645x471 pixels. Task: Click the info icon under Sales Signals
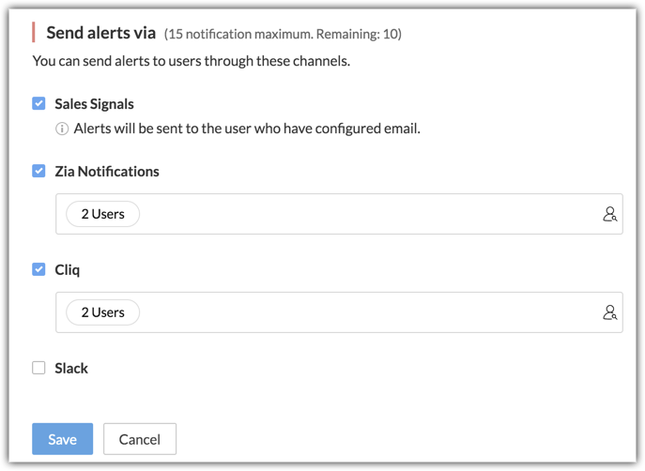click(62, 129)
